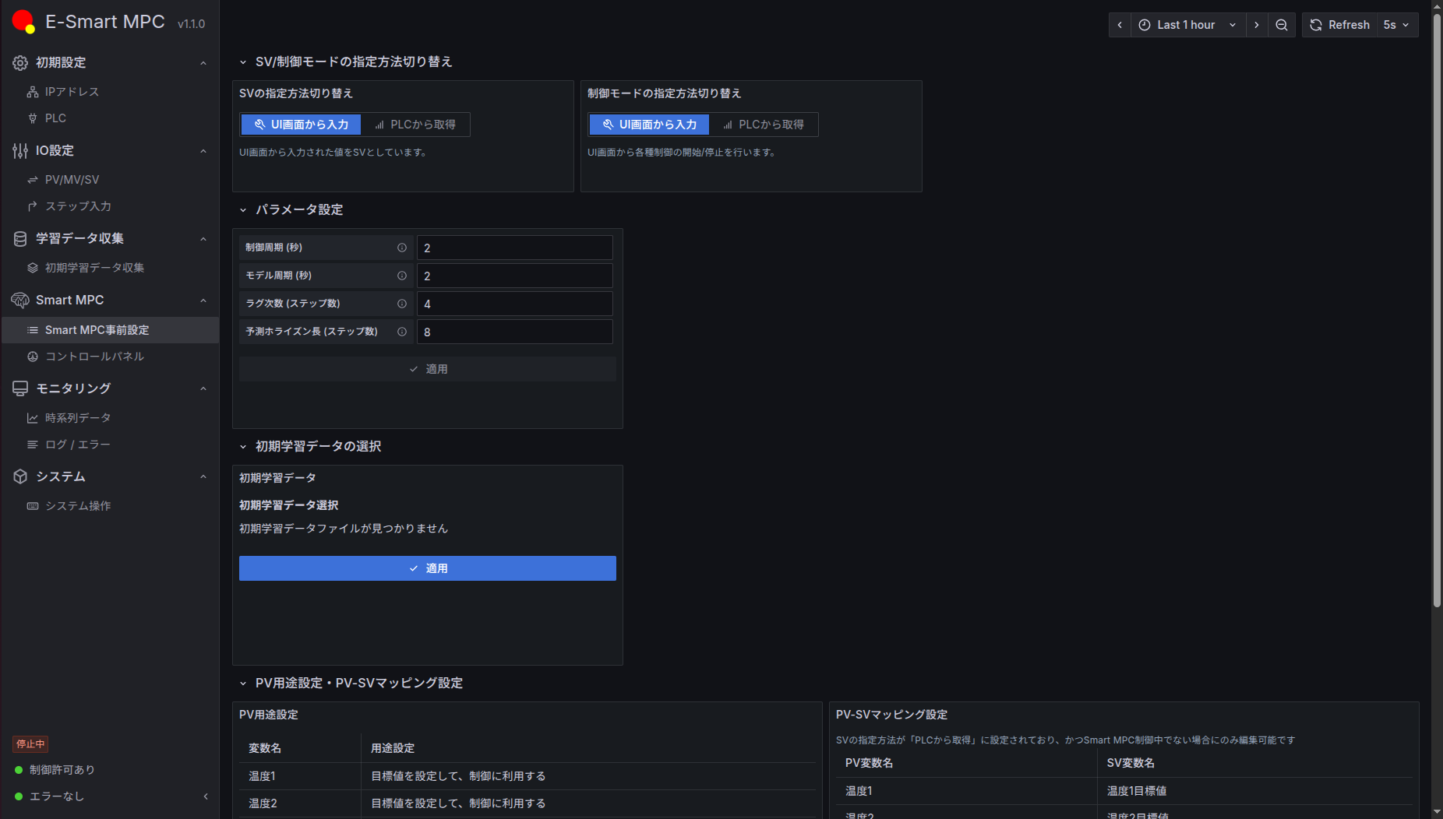Click the layers icon beside 初期学習データ収集
The height and width of the screenshot is (819, 1443).
(x=33, y=268)
